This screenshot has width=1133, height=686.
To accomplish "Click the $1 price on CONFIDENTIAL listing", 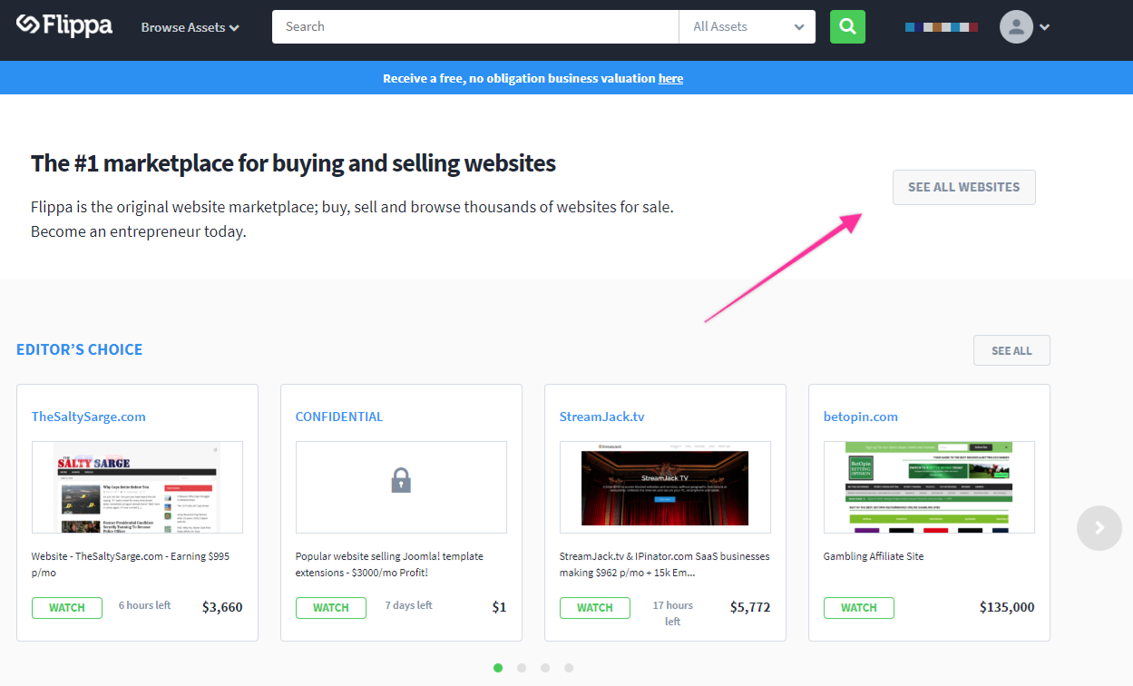I will click(499, 607).
